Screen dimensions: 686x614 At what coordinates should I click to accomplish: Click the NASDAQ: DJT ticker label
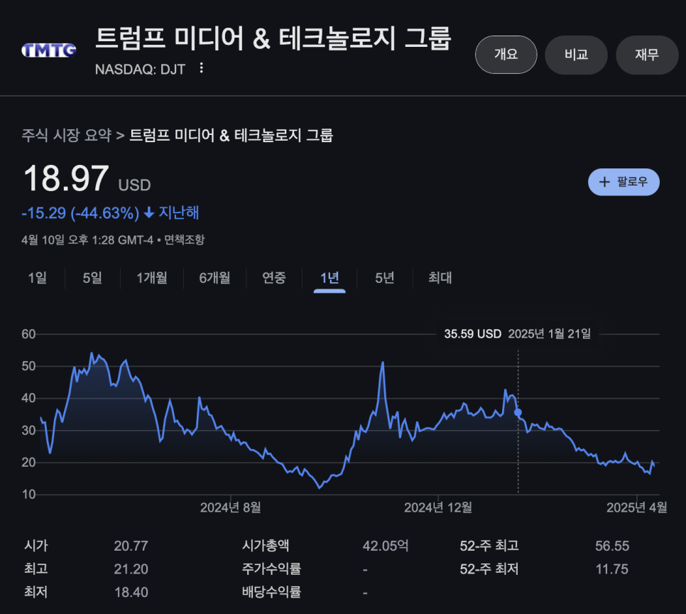click(x=140, y=69)
